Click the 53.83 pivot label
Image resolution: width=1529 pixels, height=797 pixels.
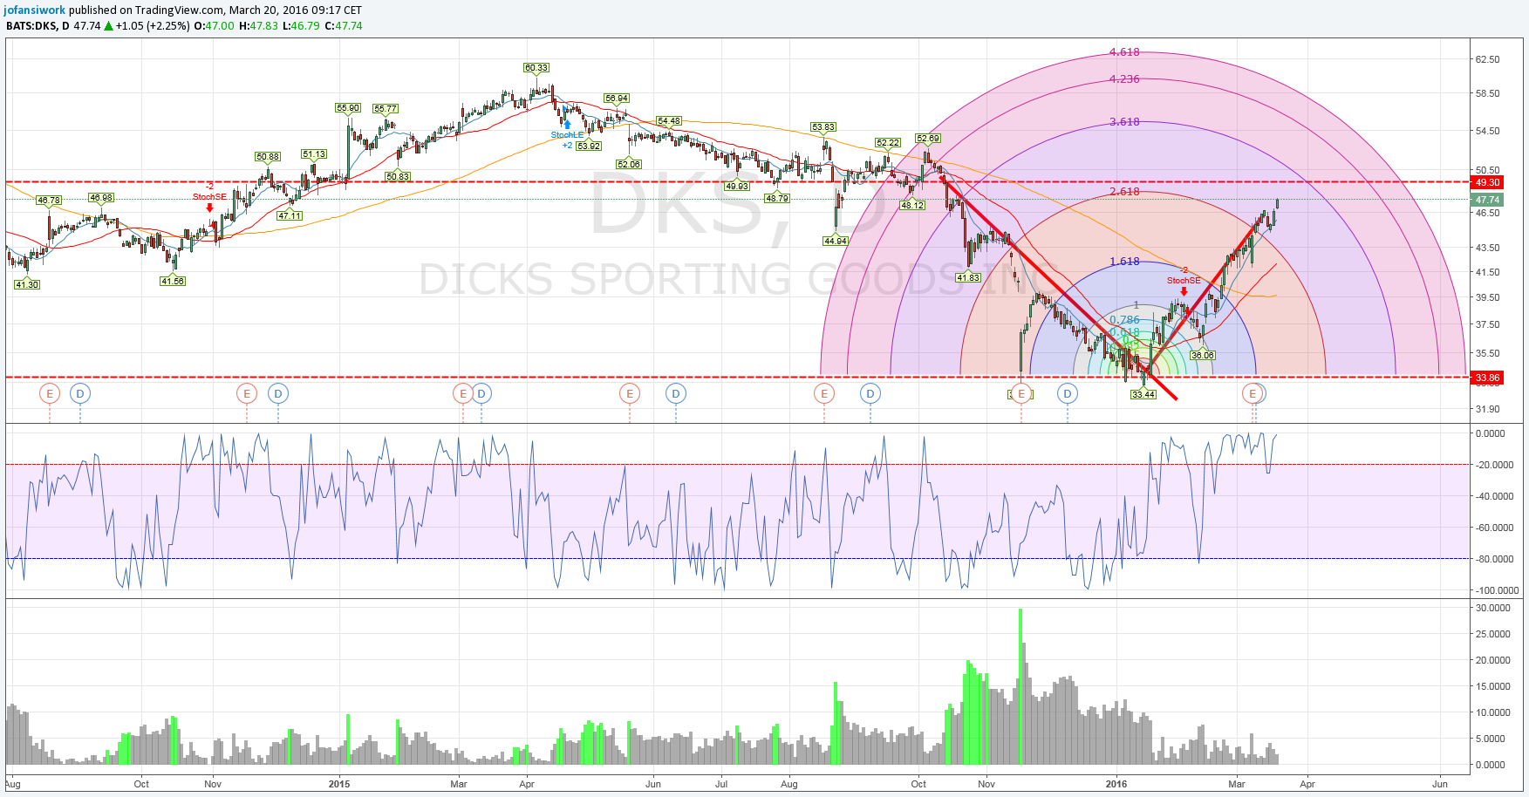pyautogui.click(x=823, y=127)
